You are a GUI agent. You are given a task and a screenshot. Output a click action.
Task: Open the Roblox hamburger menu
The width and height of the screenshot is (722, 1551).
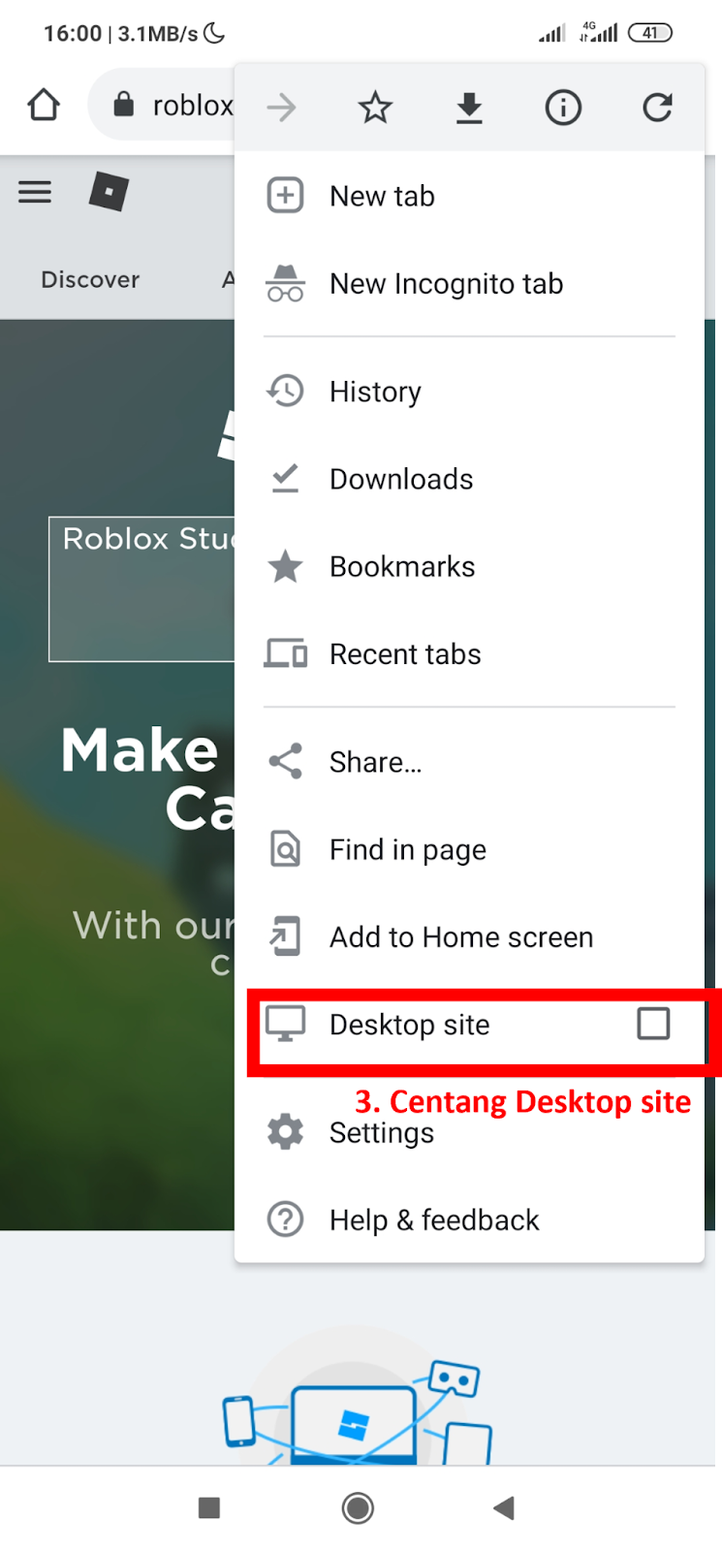(x=35, y=192)
